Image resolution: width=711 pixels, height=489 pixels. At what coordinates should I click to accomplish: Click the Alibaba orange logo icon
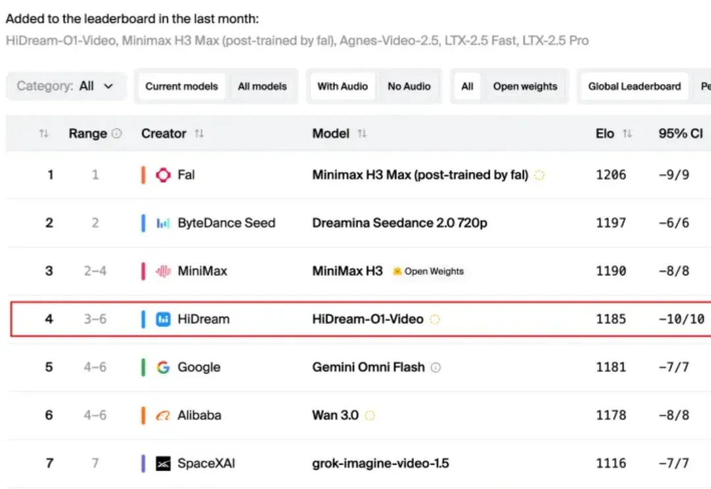point(163,415)
